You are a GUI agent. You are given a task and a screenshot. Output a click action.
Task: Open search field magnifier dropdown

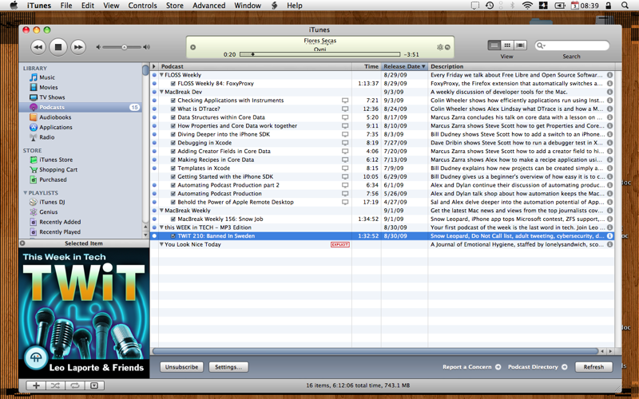[x=542, y=45]
